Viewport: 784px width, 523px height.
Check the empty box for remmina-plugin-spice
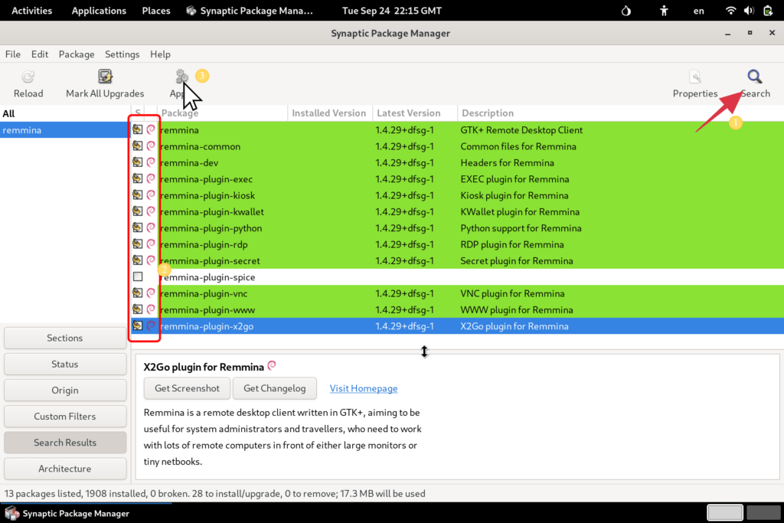click(138, 276)
